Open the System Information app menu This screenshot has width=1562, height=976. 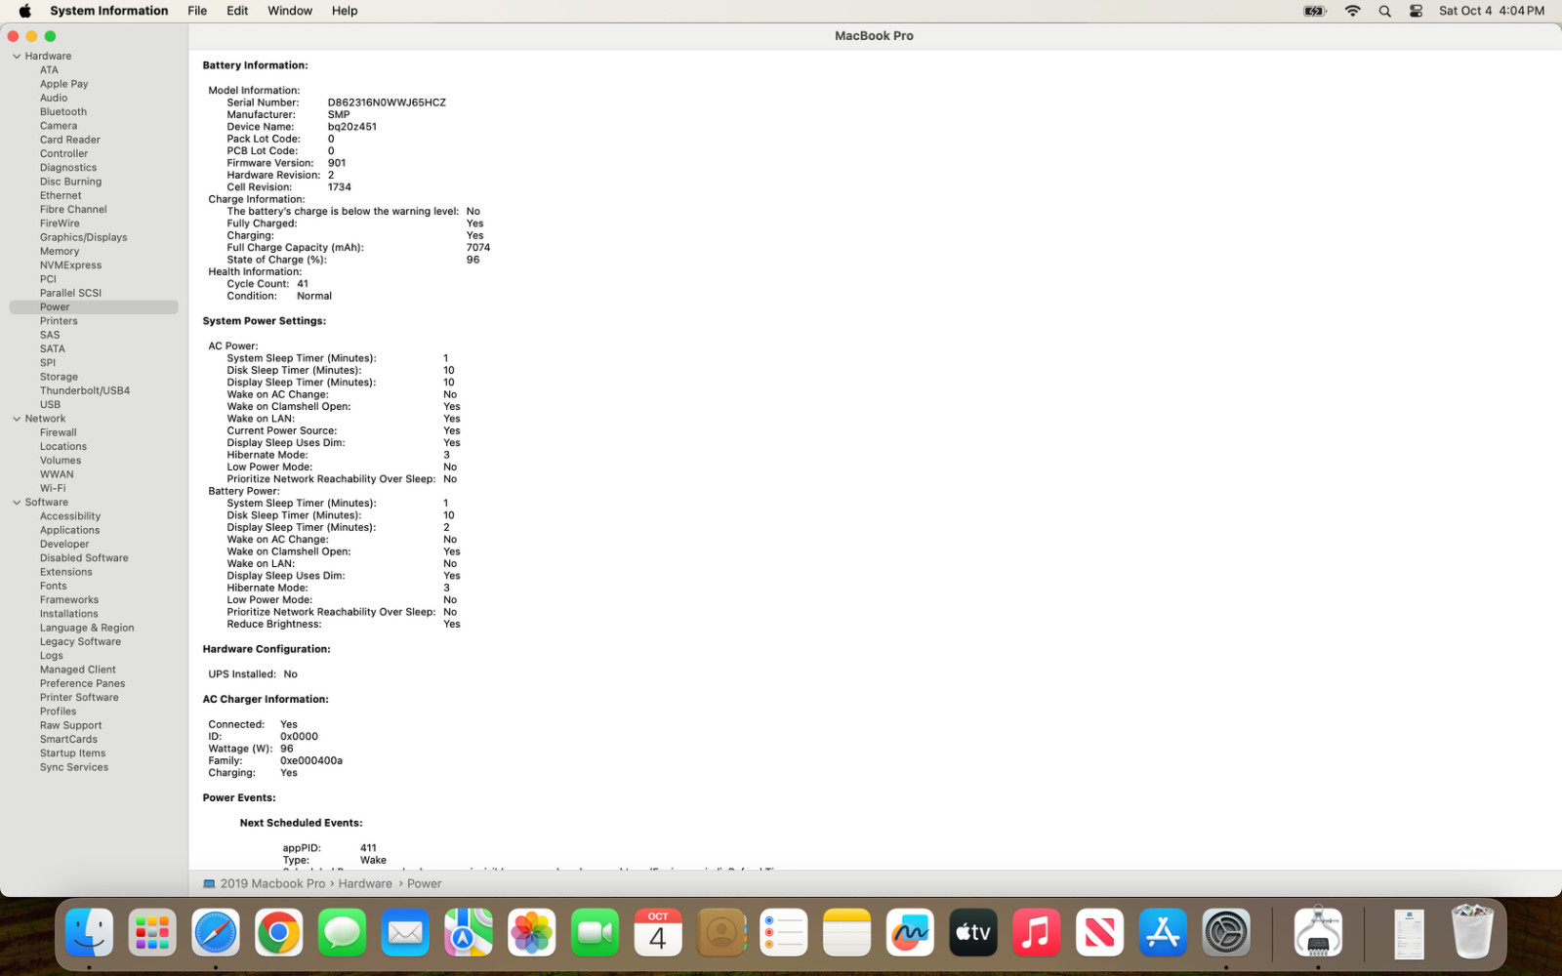tap(109, 11)
